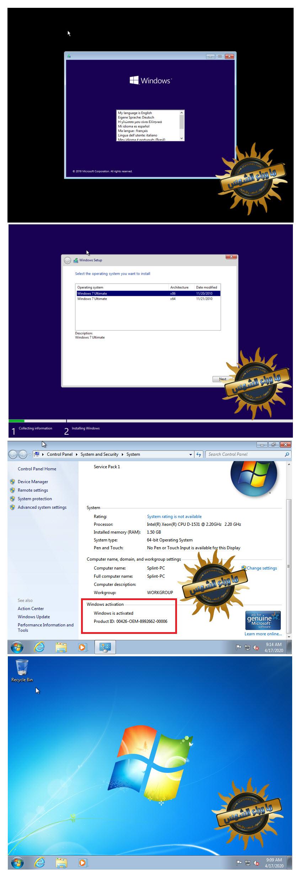Open Start menu on the desktop screenshot
This screenshot has width=300, height=876.
tap(17, 862)
